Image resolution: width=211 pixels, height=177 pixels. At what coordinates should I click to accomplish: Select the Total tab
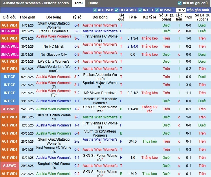(78, 3)
